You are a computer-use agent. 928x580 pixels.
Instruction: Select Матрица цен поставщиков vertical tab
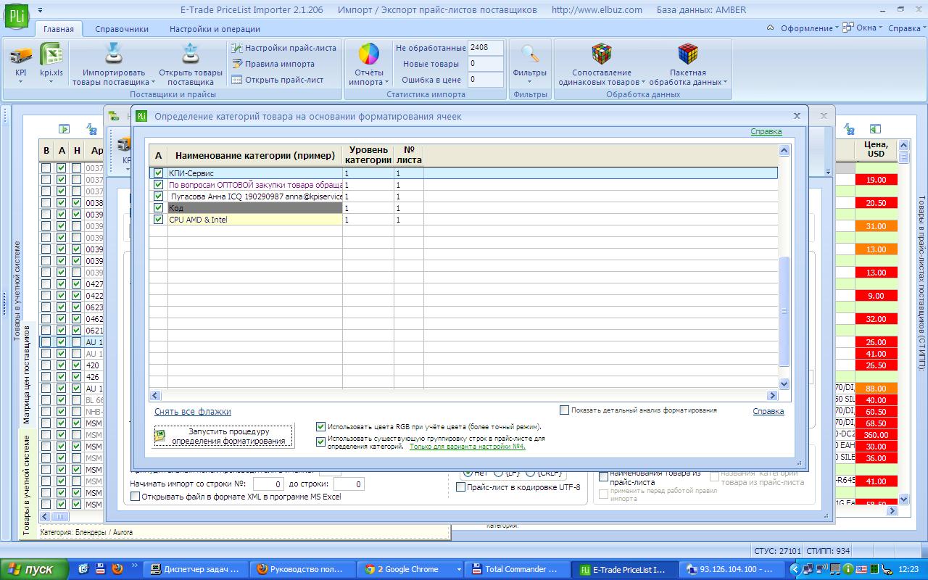coord(27,374)
